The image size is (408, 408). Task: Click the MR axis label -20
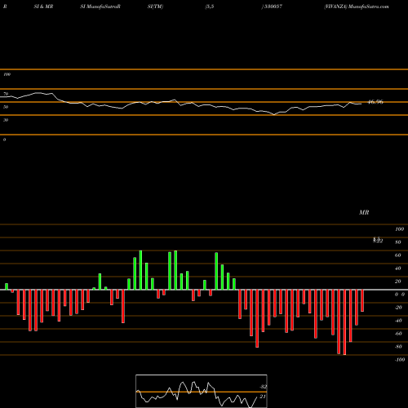[398, 308]
